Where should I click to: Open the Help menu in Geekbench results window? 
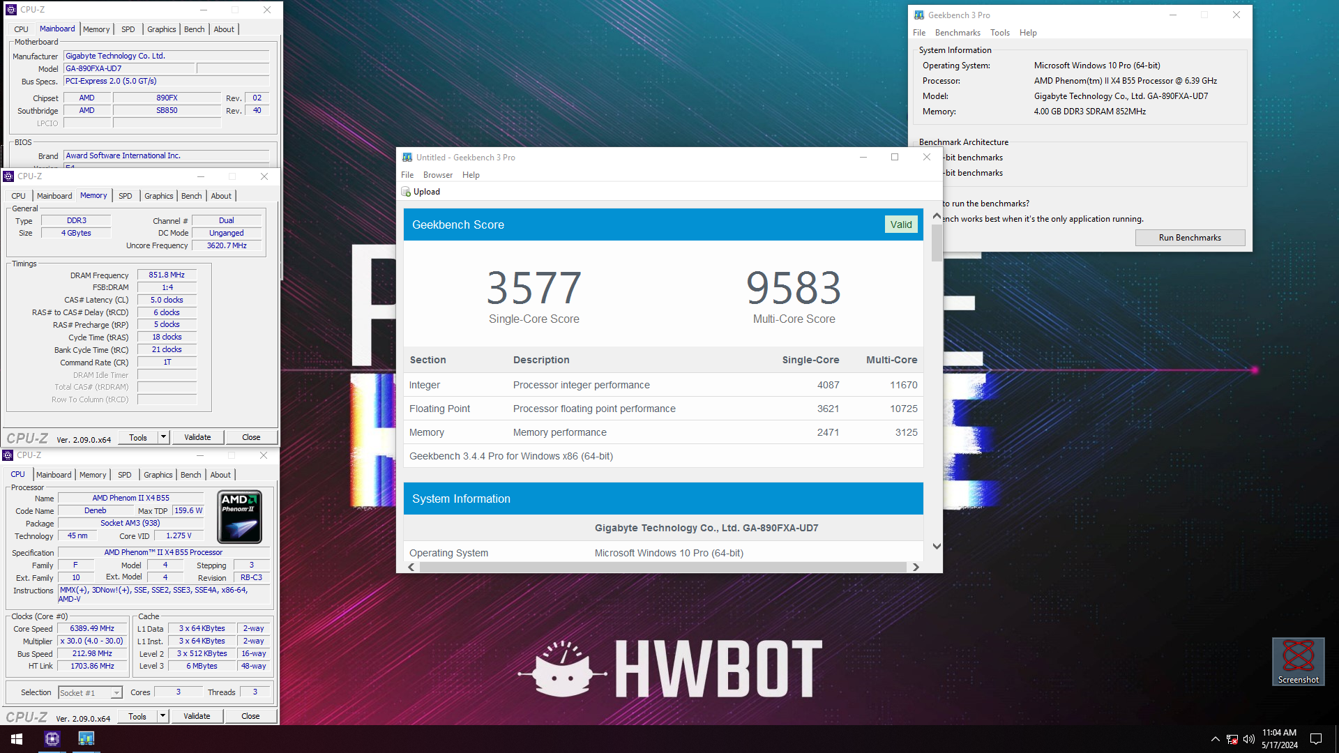coord(471,175)
